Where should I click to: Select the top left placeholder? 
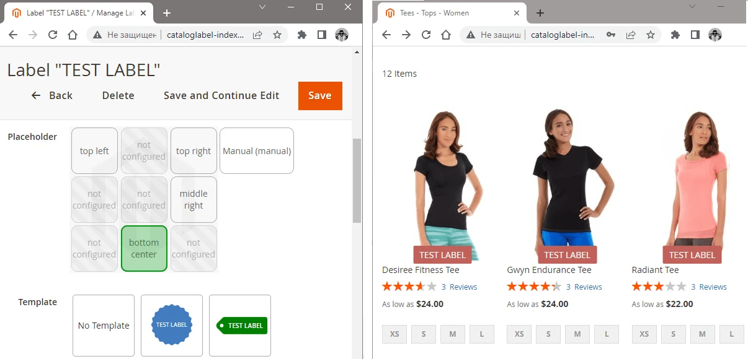[x=94, y=151]
